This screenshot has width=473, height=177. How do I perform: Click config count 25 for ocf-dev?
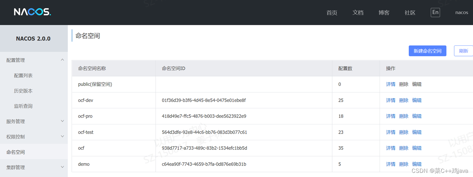point(341,100)
